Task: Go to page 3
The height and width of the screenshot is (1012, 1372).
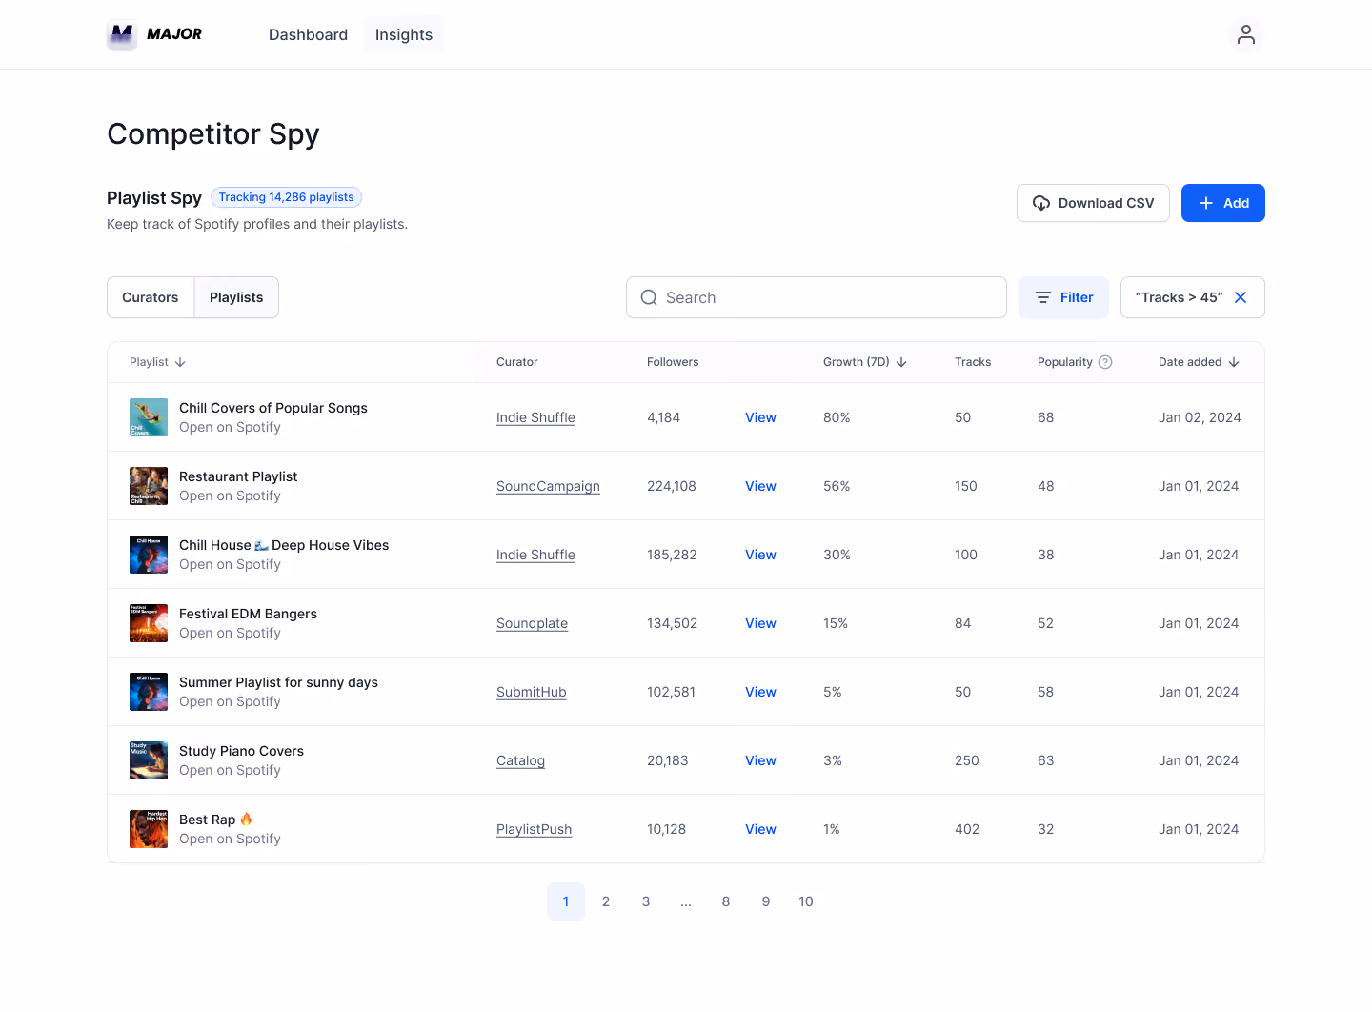Action: [x=646, y=901]
